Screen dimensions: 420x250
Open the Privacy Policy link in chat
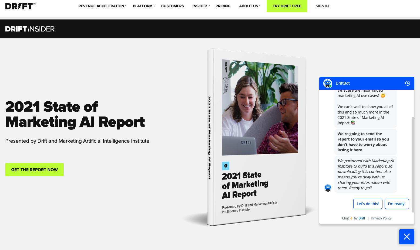[381, 218]
